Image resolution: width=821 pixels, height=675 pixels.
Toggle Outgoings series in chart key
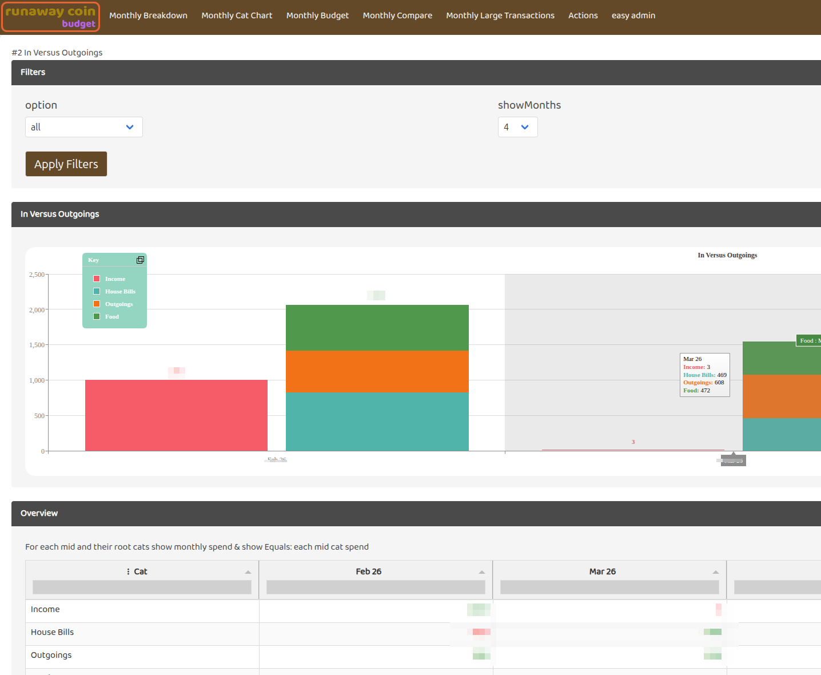click(x=113, y=304)
